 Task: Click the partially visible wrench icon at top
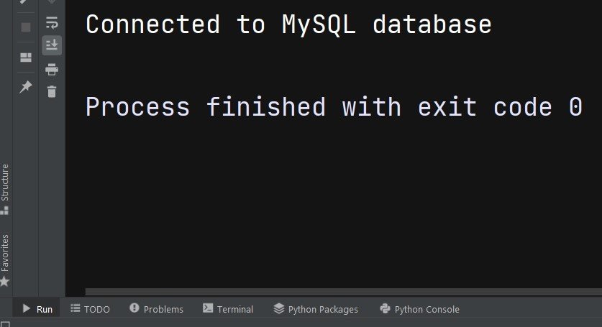pyautogui.click(x=24, y=1)
